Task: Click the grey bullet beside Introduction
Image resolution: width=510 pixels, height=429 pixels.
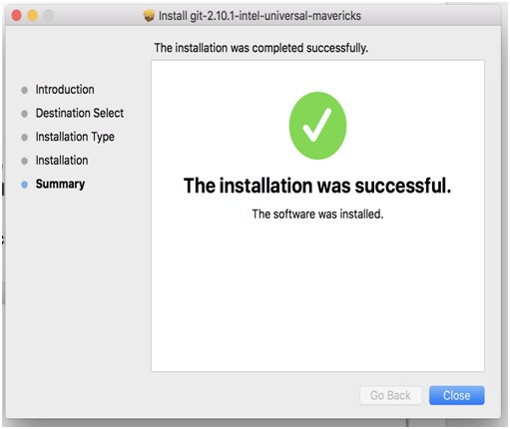Action: pyautogui.click(x=24, y=90)
